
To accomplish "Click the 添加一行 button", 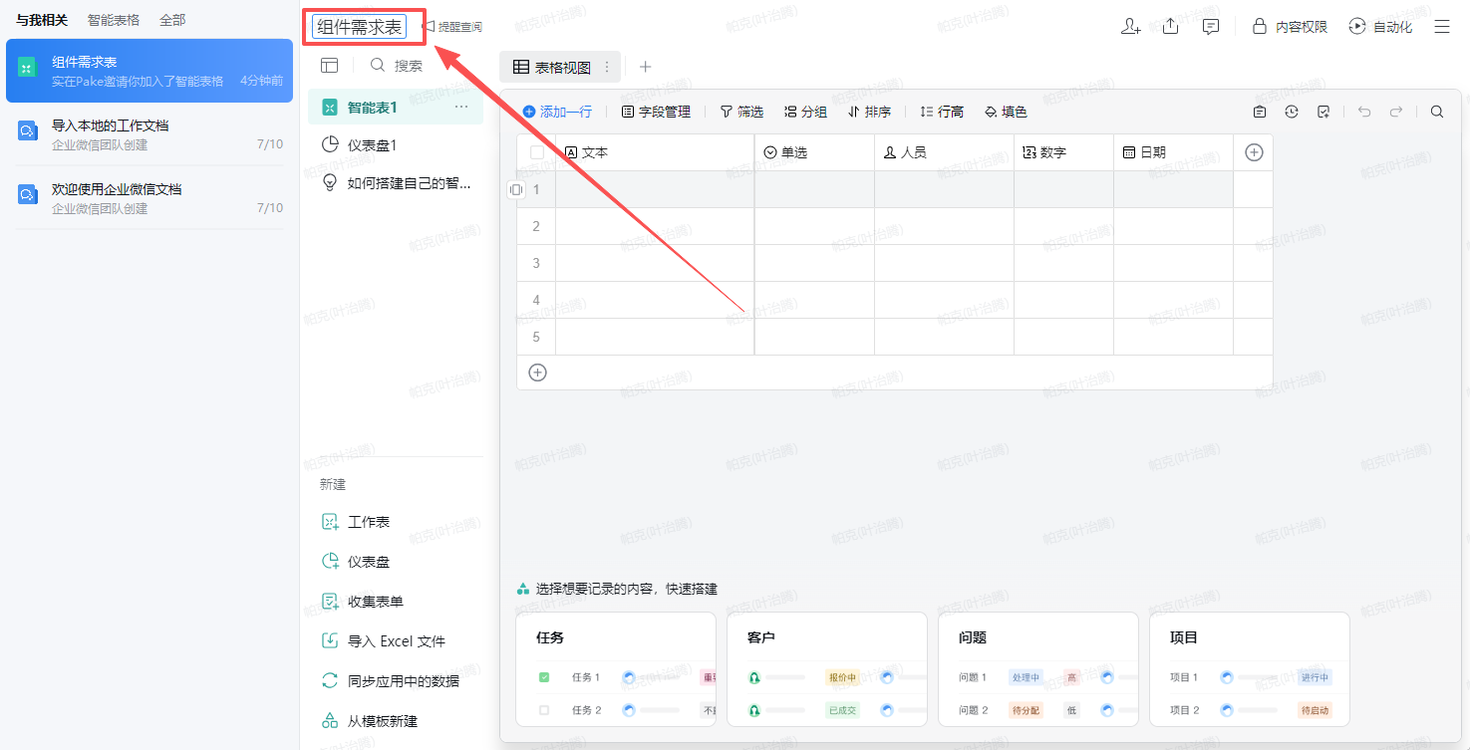I will (557, 112).
